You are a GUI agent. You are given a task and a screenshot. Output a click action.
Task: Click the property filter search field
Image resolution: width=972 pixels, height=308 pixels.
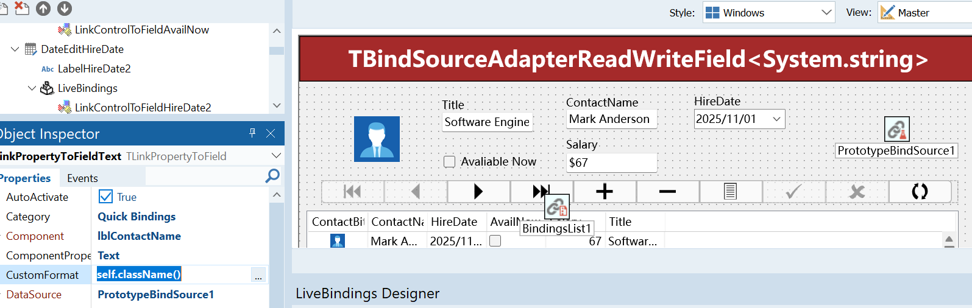[x=205, y=177]
